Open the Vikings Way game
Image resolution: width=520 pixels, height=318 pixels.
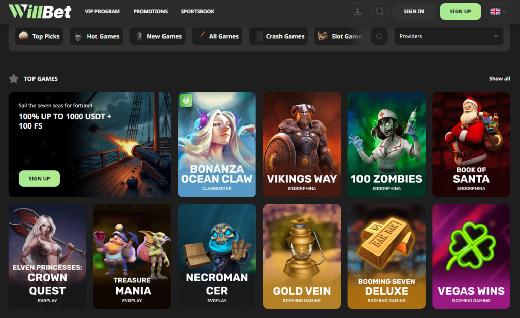point(302,145)
